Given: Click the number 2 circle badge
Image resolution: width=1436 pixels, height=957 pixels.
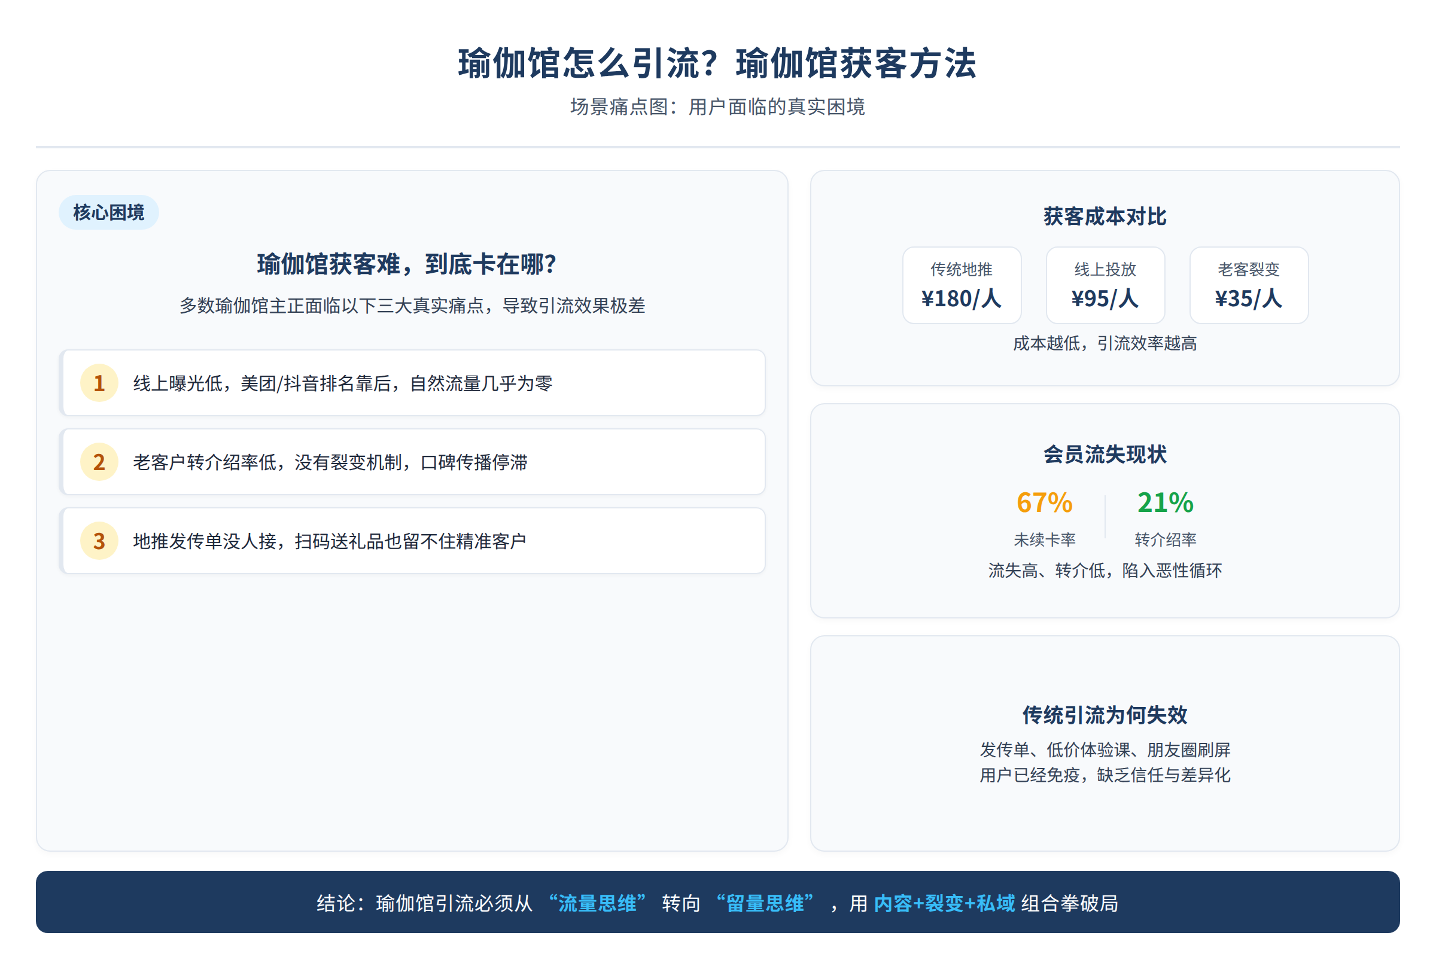Looking at the screenshot, I should pos(99,462).
